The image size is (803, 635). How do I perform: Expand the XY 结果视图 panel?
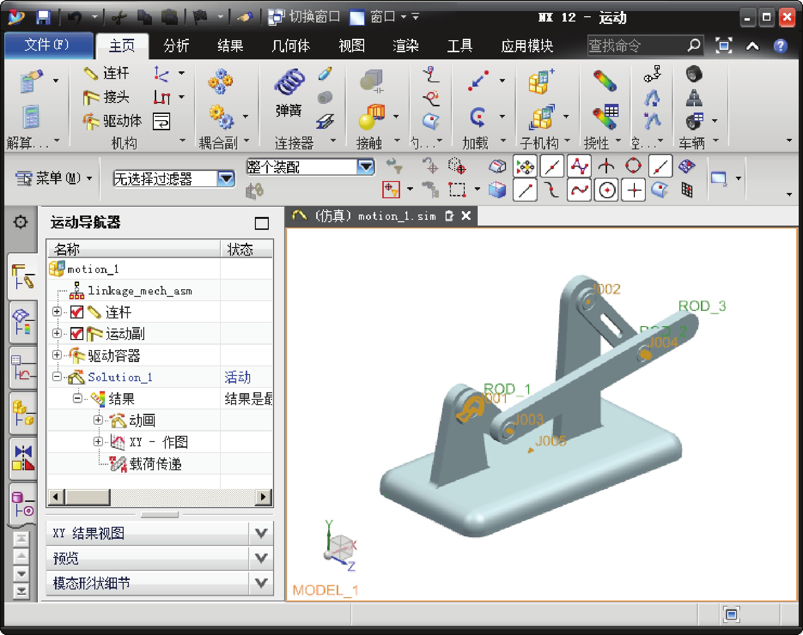point(261,533)
